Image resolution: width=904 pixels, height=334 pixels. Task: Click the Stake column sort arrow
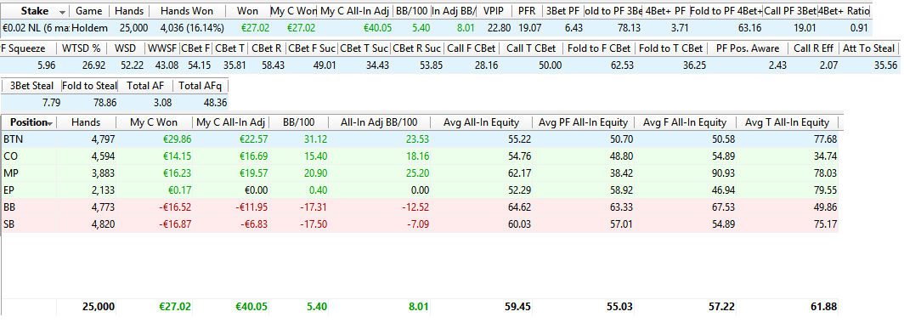click(62, 12)
